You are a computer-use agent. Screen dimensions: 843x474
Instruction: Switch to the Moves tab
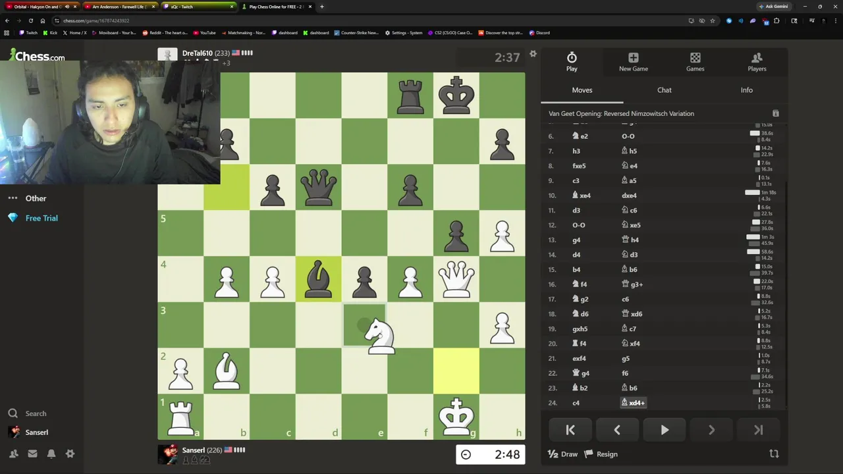(582, 90)
